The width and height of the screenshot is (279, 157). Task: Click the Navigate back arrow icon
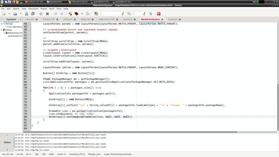pos(56,14)
